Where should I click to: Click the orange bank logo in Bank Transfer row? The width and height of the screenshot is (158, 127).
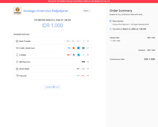tap(69, 41)
